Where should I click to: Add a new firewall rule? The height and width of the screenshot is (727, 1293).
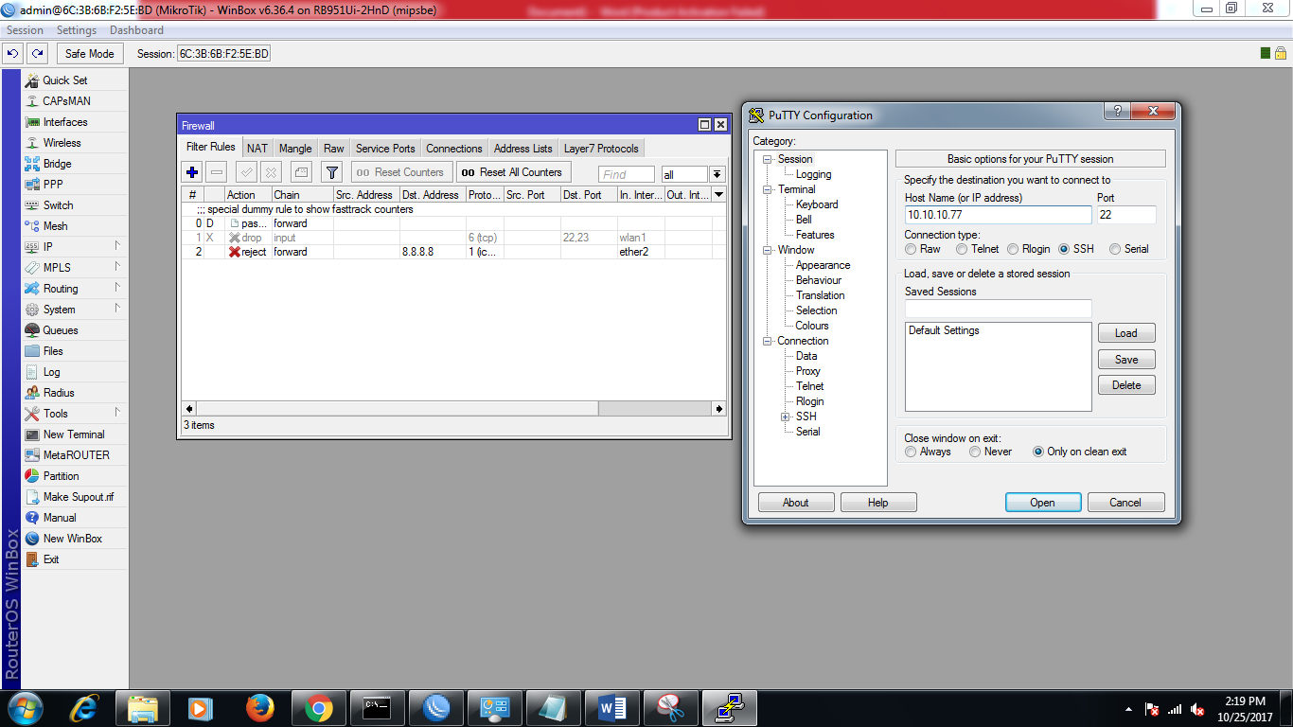point(192,171)
